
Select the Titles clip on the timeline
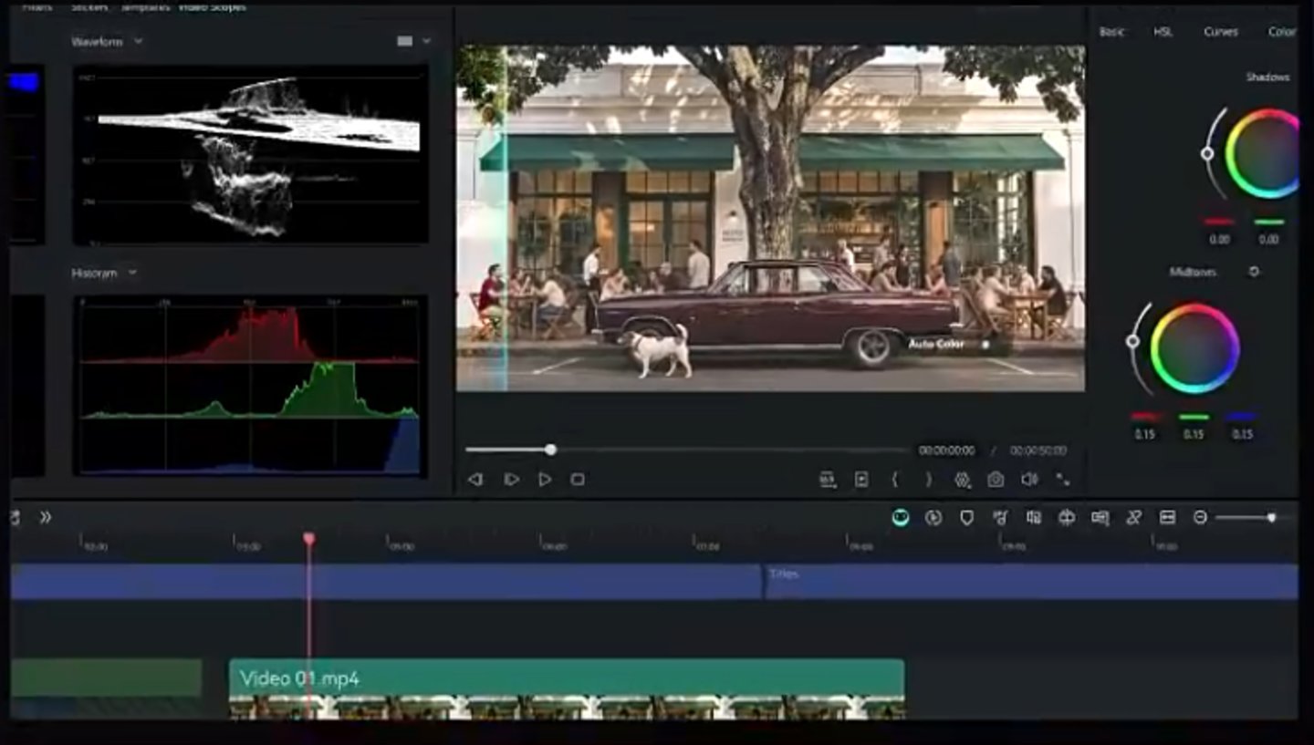(1031, 581)
